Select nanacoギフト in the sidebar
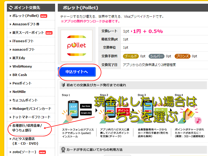Viewport: 208px width, 156px height. point(24,50)
